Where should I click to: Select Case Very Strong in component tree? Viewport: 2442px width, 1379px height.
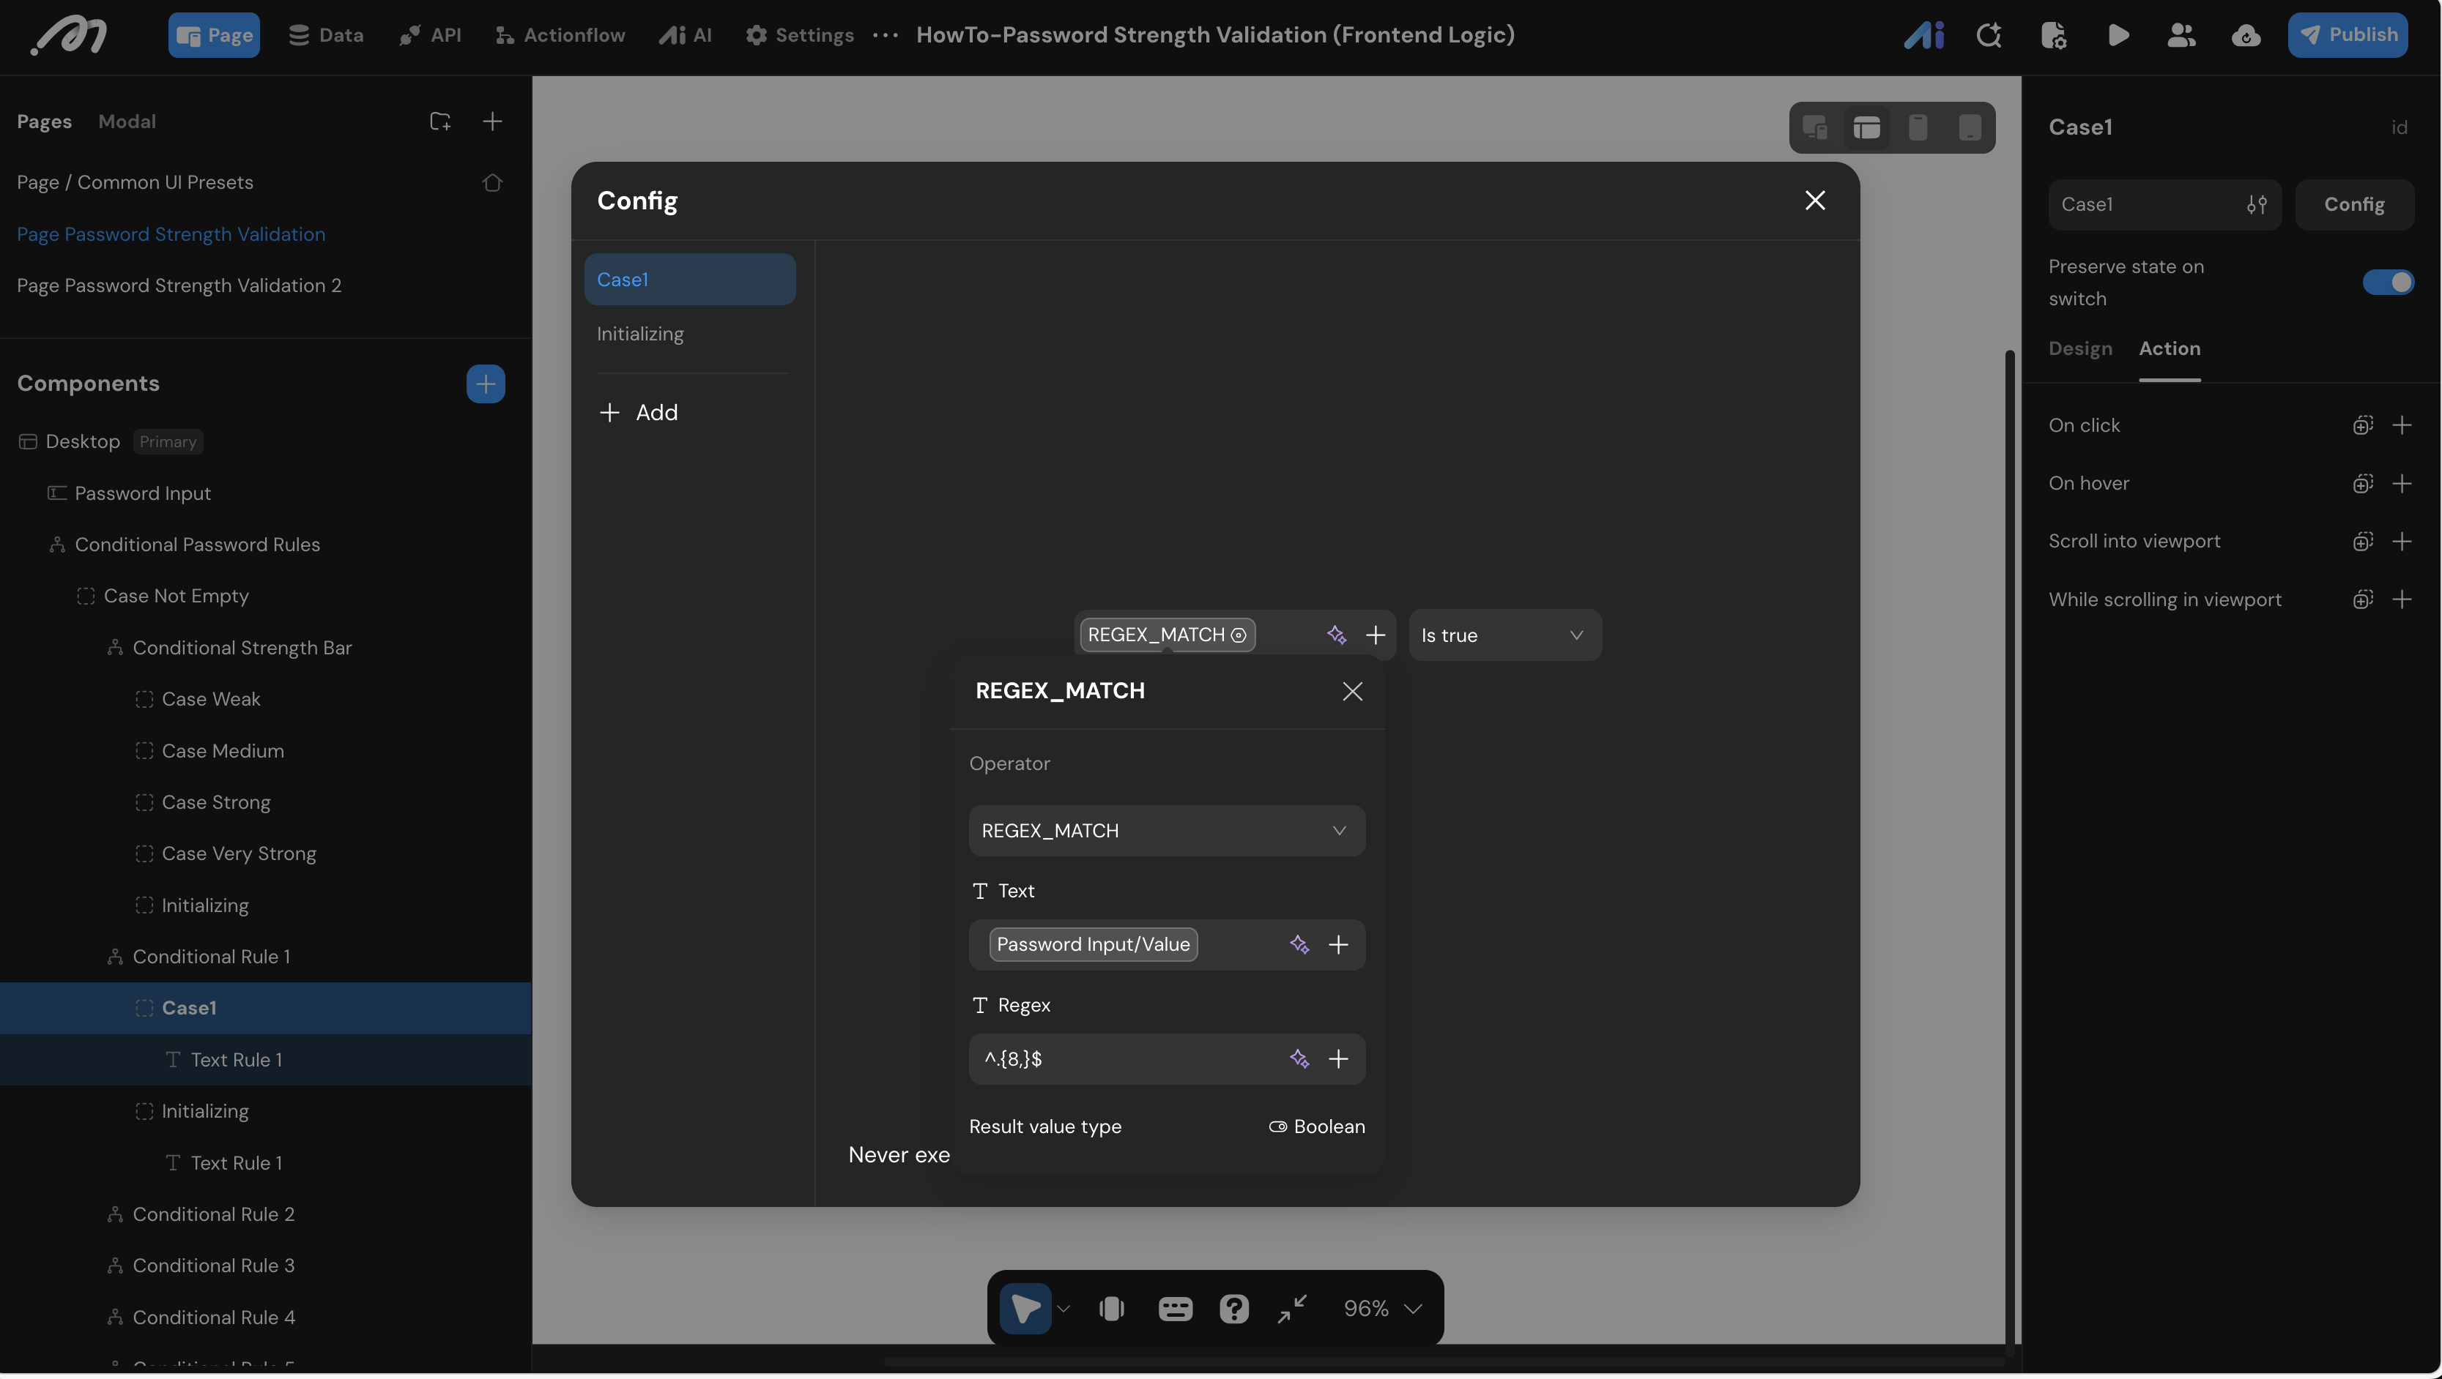pos(239,853)
